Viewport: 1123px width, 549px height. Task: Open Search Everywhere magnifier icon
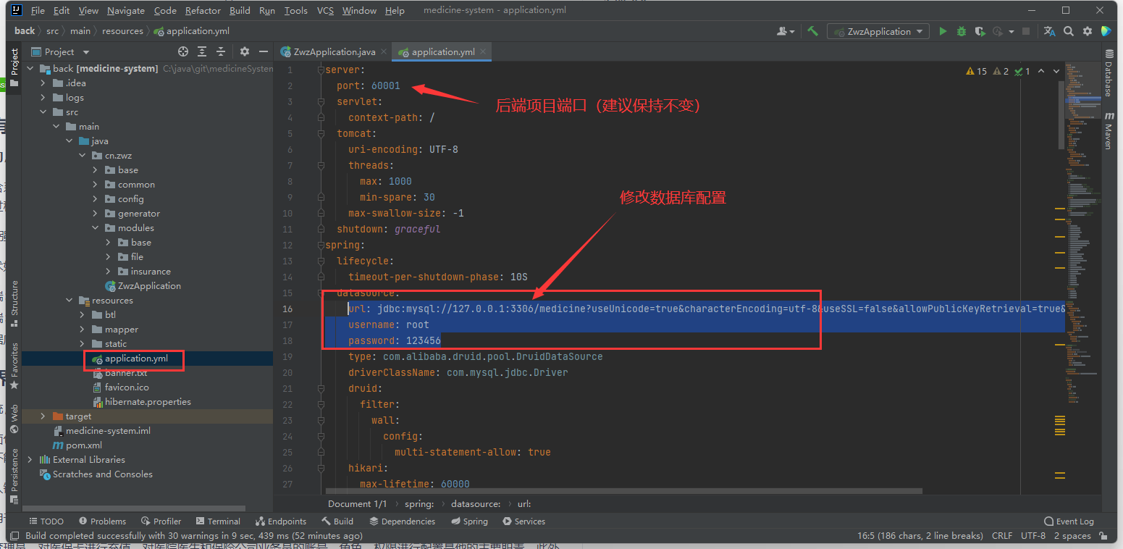pos(1069,31)
